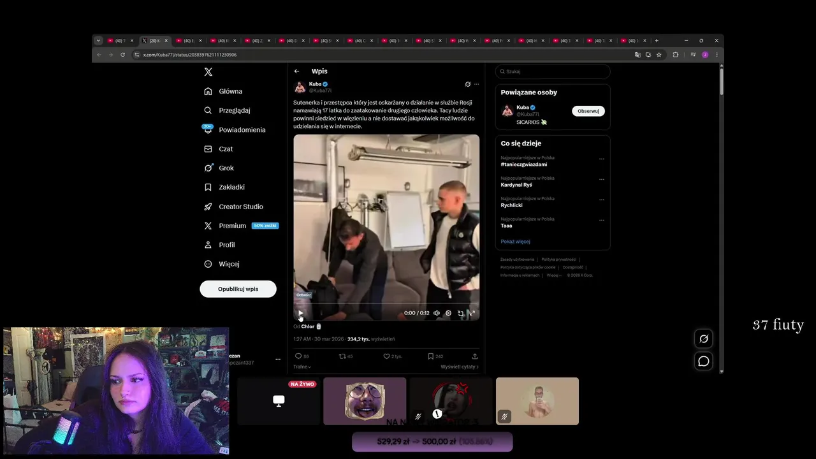The image size is (816, 459).
Task: Open video settings gear
Action: 448,313
